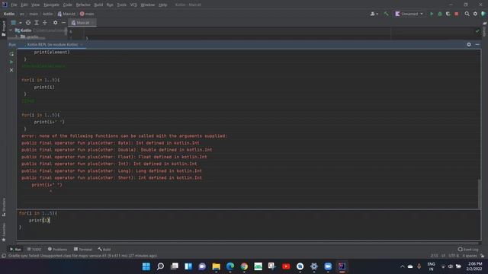Open the VCS menu
Screen dimensions: 488x274
point(133,5)
